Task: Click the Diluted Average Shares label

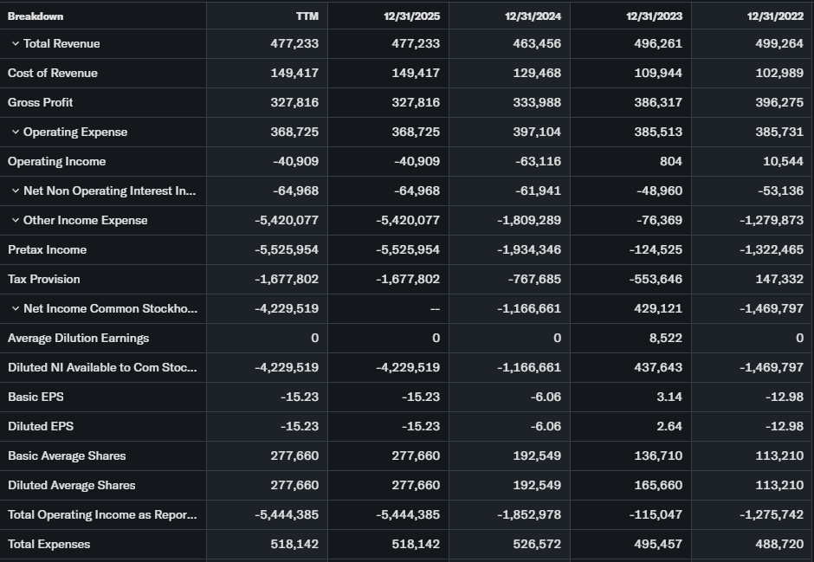Action: [x=72, y=486]
